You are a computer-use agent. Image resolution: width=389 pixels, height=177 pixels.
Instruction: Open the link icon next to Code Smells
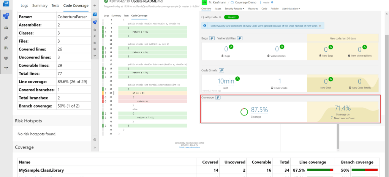[x=221, y=70]
